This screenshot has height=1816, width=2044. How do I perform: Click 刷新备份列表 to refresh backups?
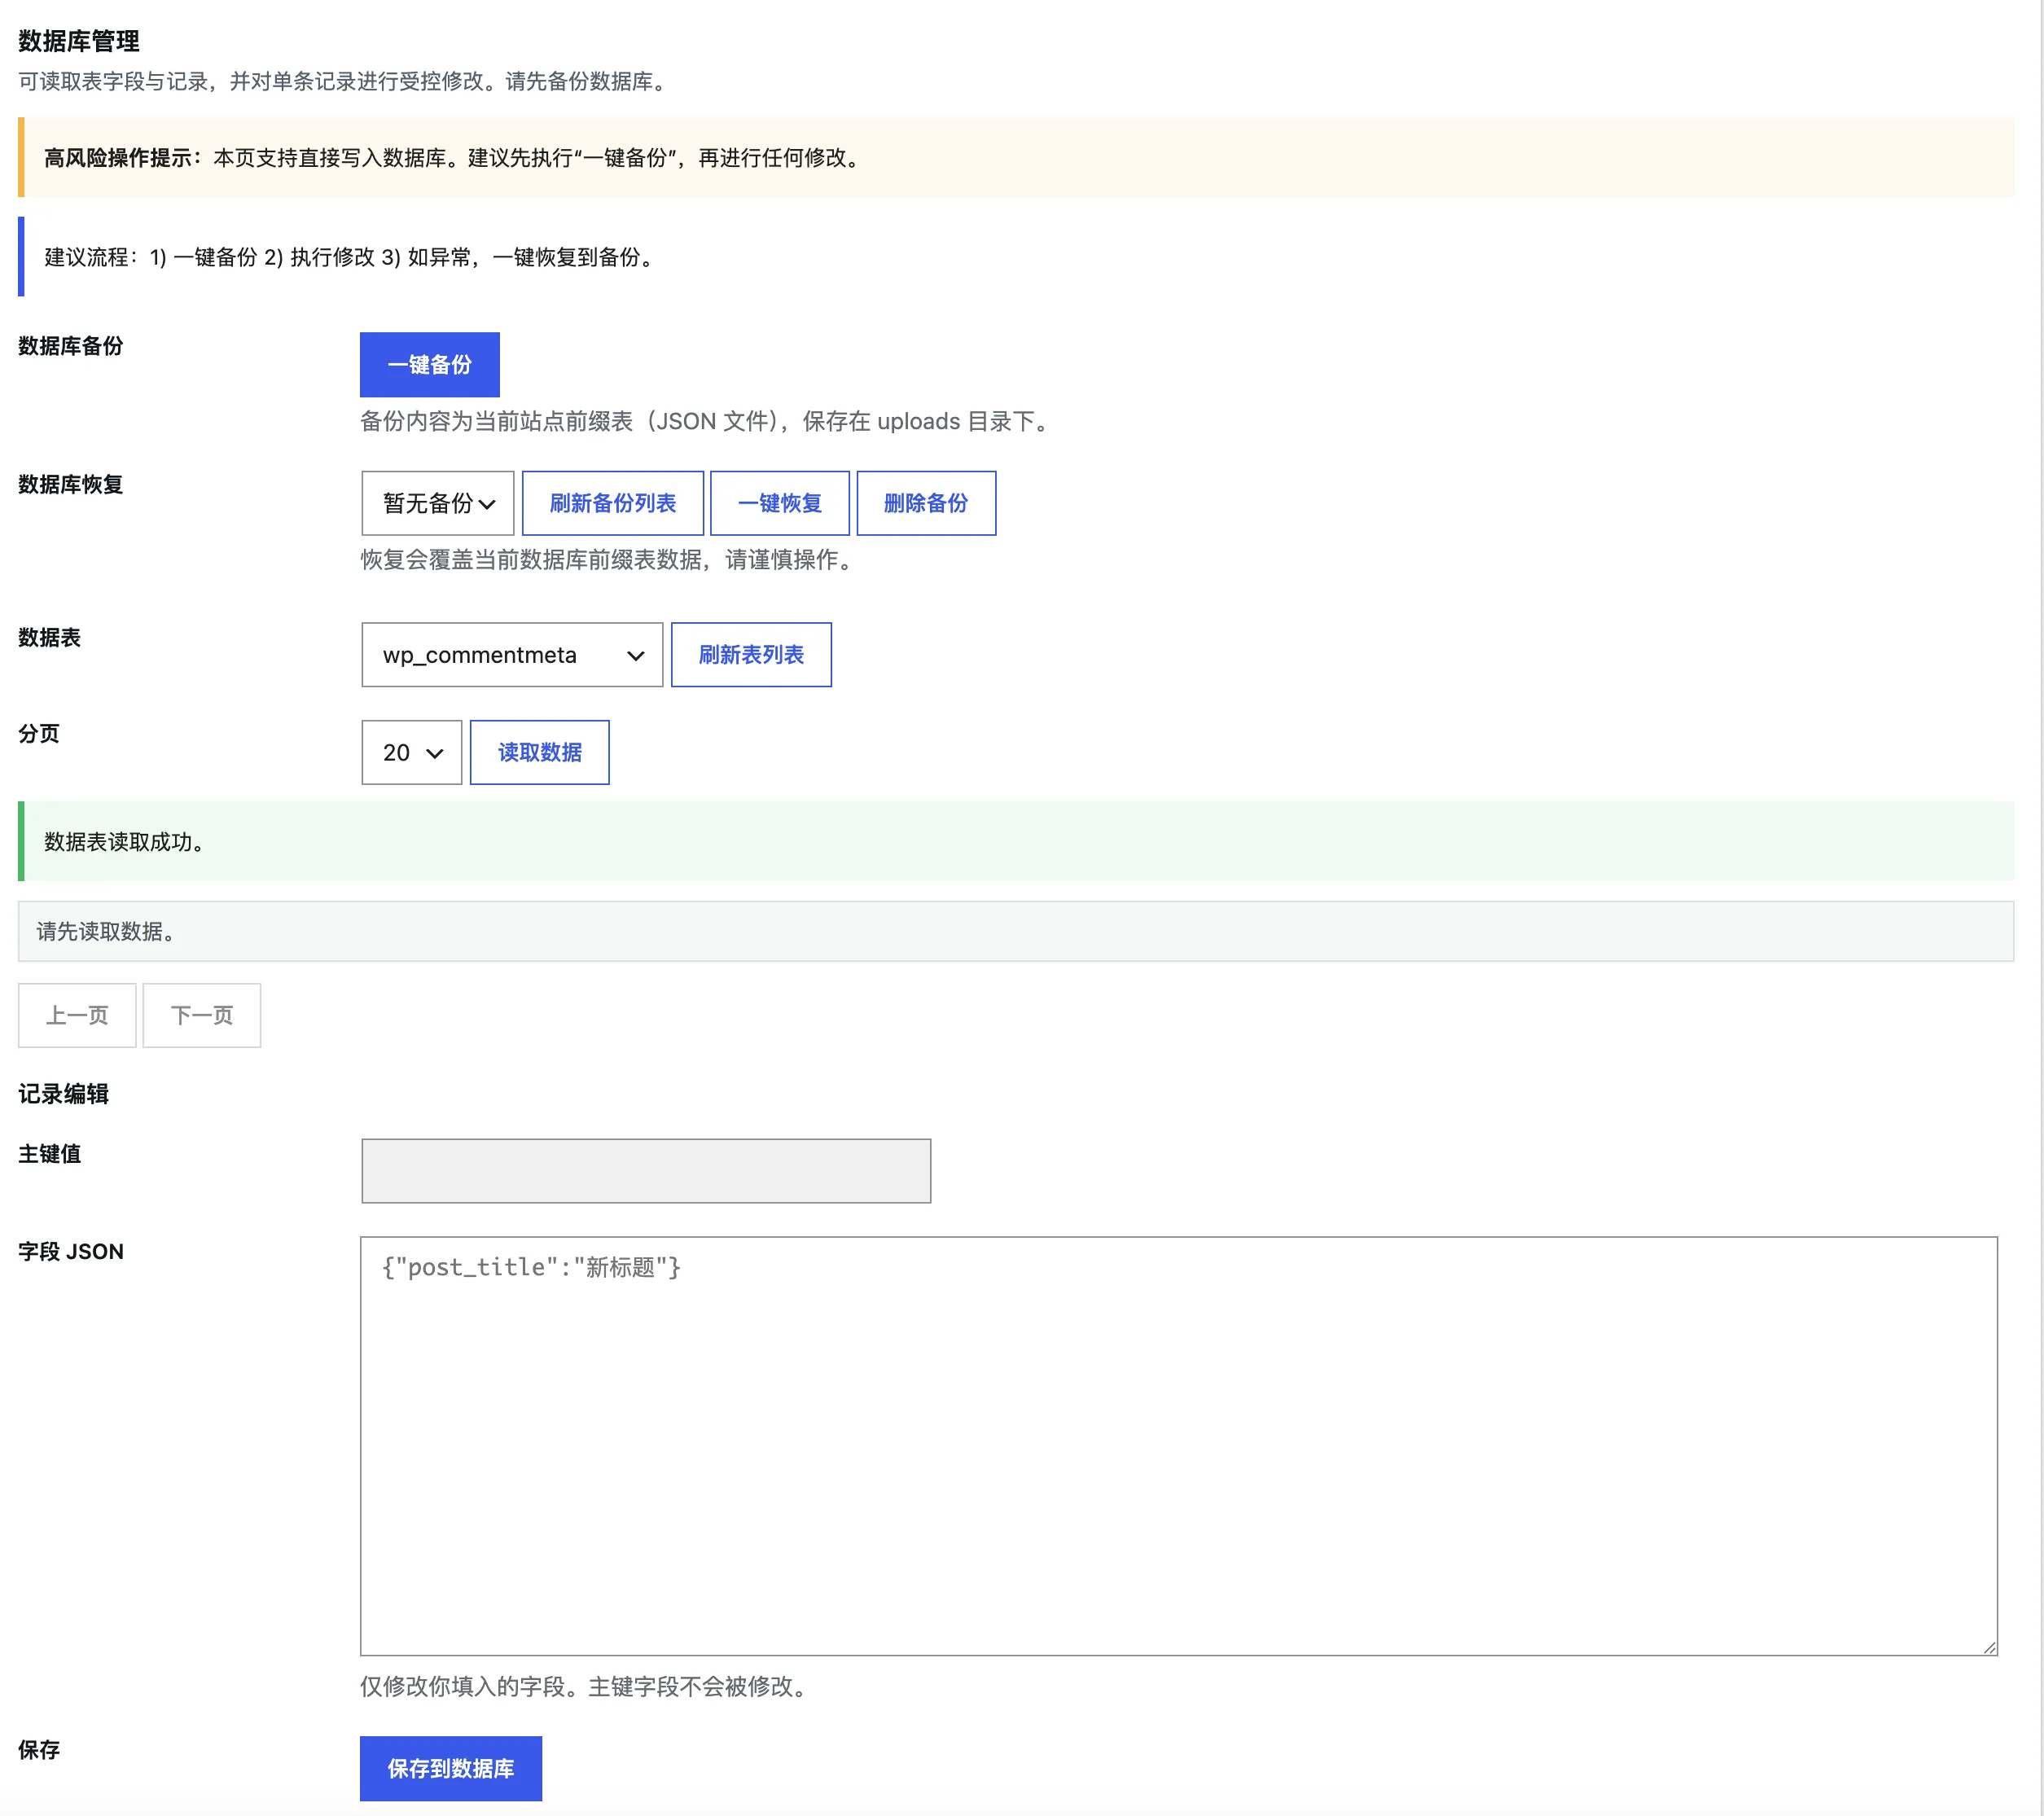(x=612, y=503)
